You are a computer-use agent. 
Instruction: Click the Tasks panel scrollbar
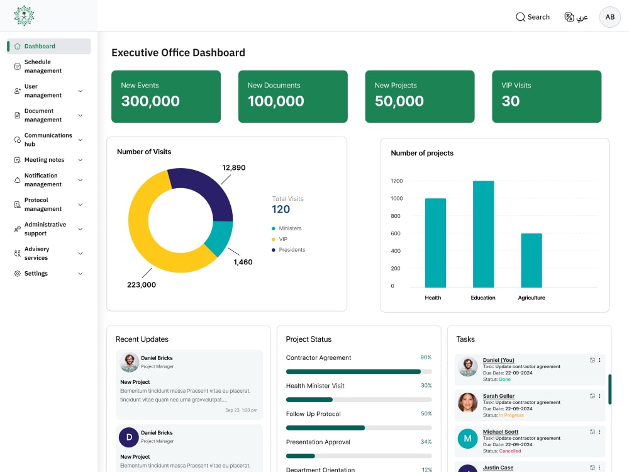(610, 390)
